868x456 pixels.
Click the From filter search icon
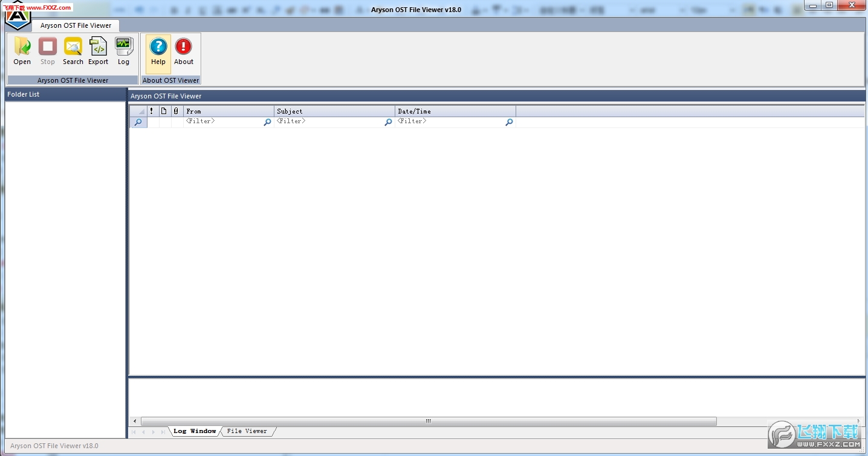tap(267, 122)
